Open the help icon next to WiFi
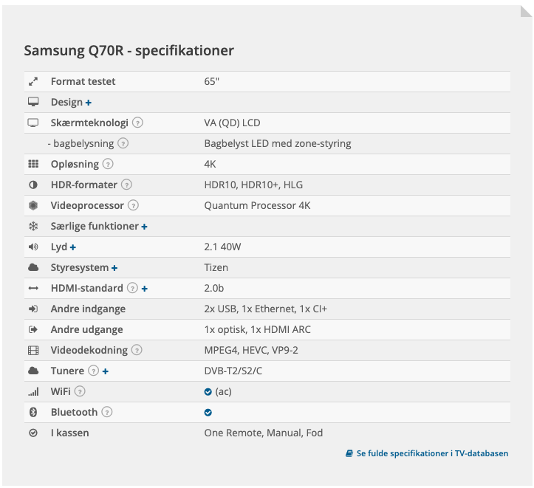 click(x=80, y=391)
